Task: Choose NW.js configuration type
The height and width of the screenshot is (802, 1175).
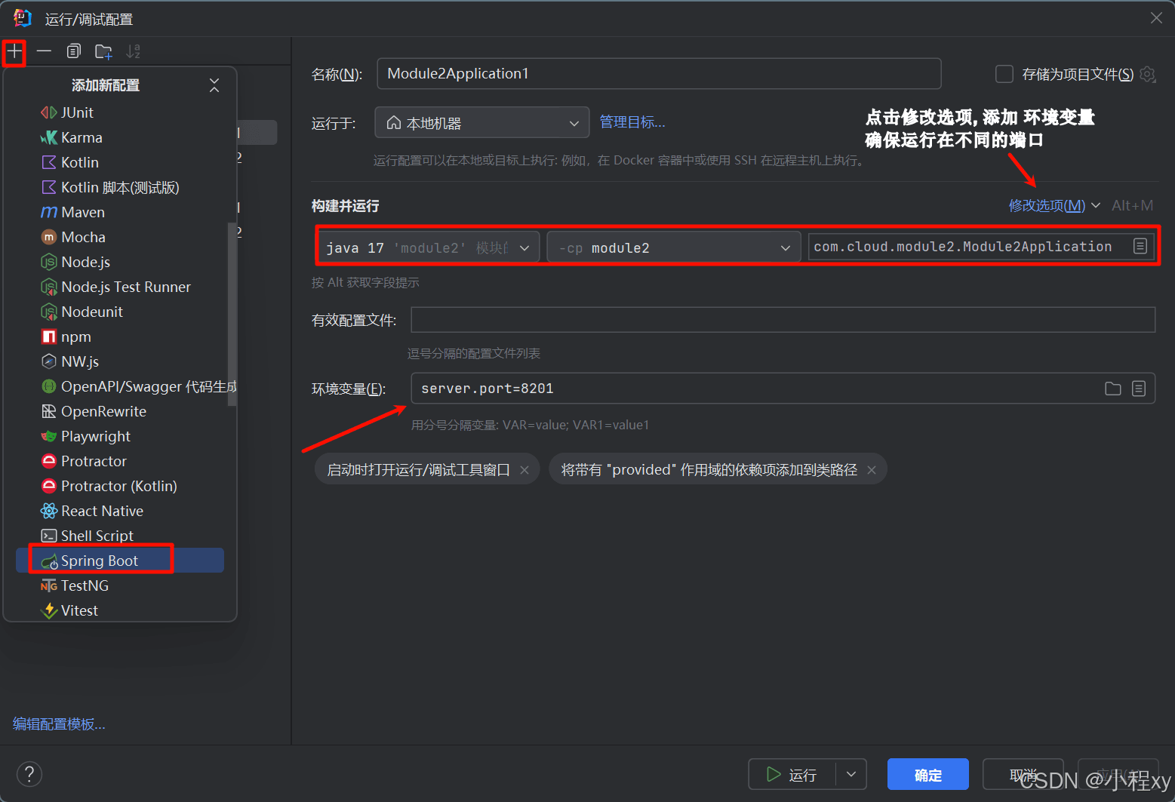Action: pyautogui.click(x=121, y=361)
